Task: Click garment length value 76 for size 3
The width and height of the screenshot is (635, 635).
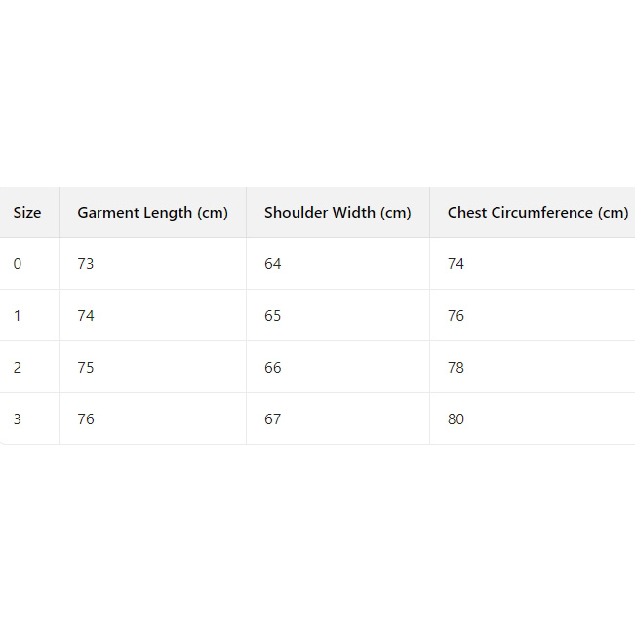Action: (86, 419)
